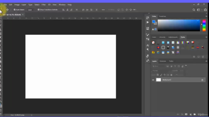Image resolution: width=209 pixels, height=117 pixels.
Task: Open the Color panel menu icon
Action: click(206, 16)
